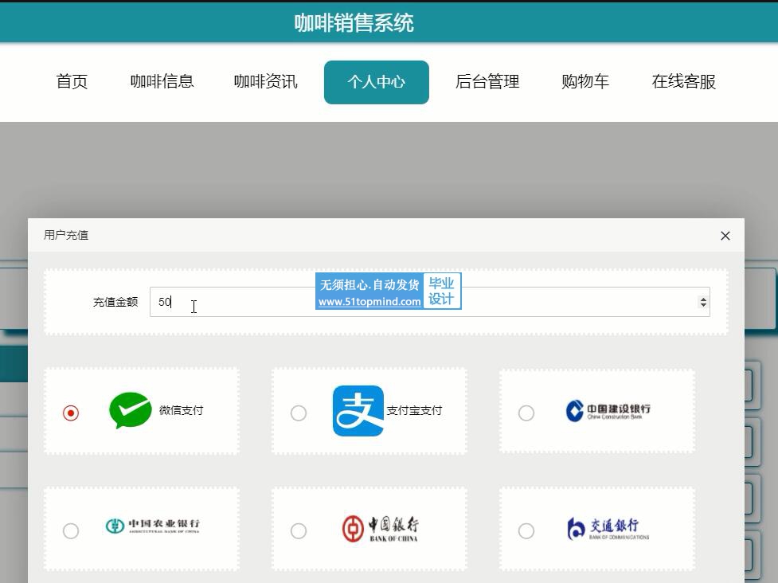Choose the China Construction Bank radio option
Screen dimensions: 778x583
pyautogui.click(x=526, y=413)
